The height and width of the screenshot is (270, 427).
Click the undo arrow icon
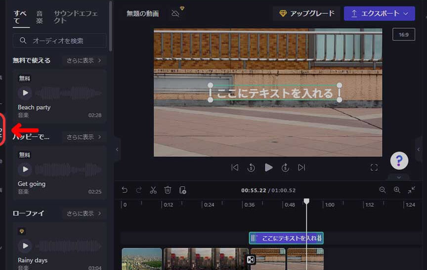point(125,190)
